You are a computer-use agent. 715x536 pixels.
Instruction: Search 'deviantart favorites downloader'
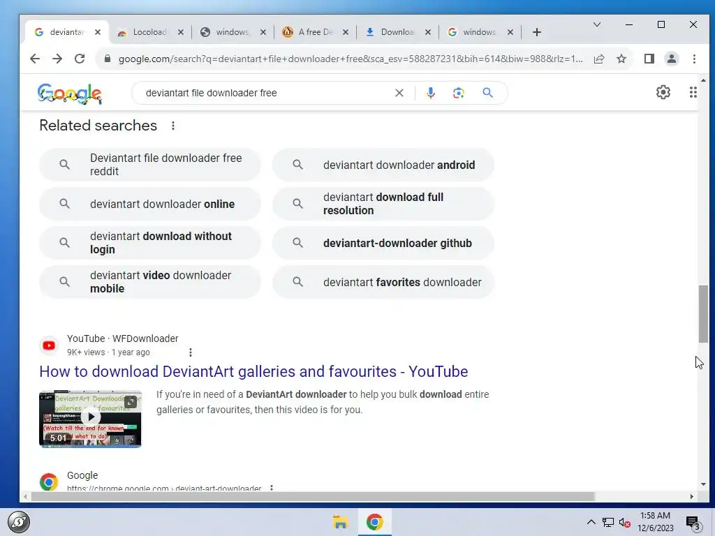click(x=383, y=282)
